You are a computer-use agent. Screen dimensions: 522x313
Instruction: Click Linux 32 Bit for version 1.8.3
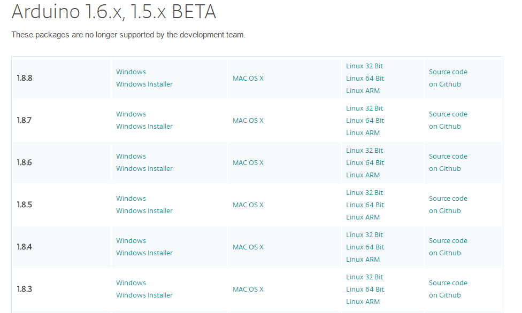click(365, 277)
